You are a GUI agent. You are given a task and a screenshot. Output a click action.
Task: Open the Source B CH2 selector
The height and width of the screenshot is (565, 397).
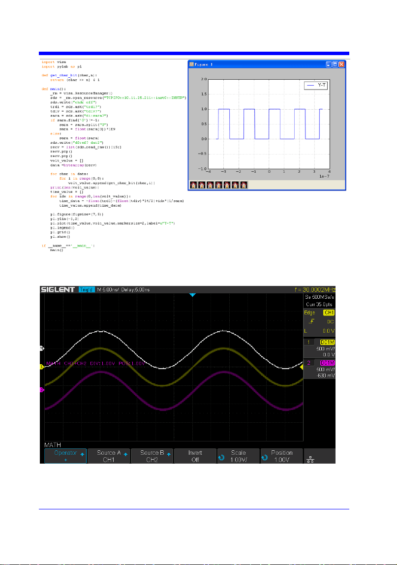click(x=152, y=456)
